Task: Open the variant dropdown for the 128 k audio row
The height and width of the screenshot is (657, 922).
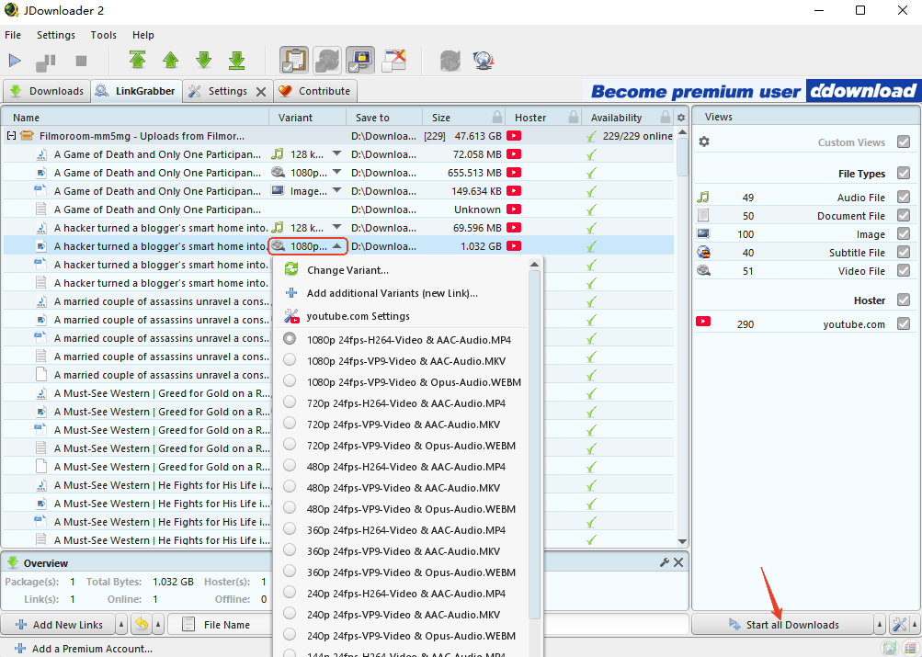Action: point(337,154)
